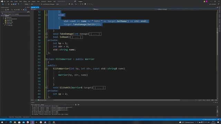The image size is (221, 124).
Task: Click the Visual Studio taskbar icon
Action: click(x=32, y=122)
